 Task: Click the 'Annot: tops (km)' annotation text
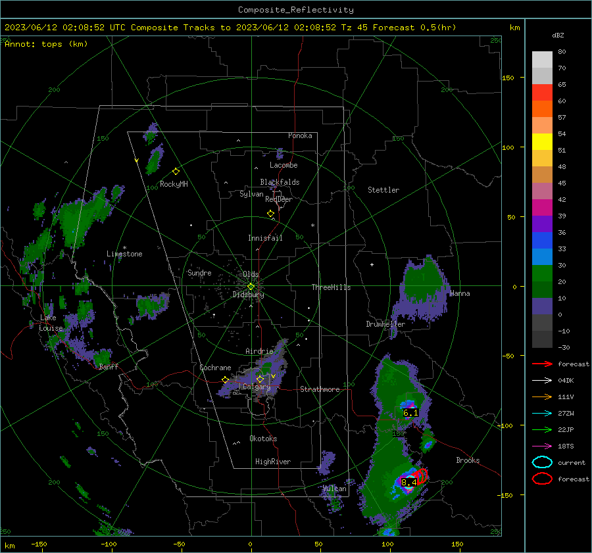(x=46, y=44)
